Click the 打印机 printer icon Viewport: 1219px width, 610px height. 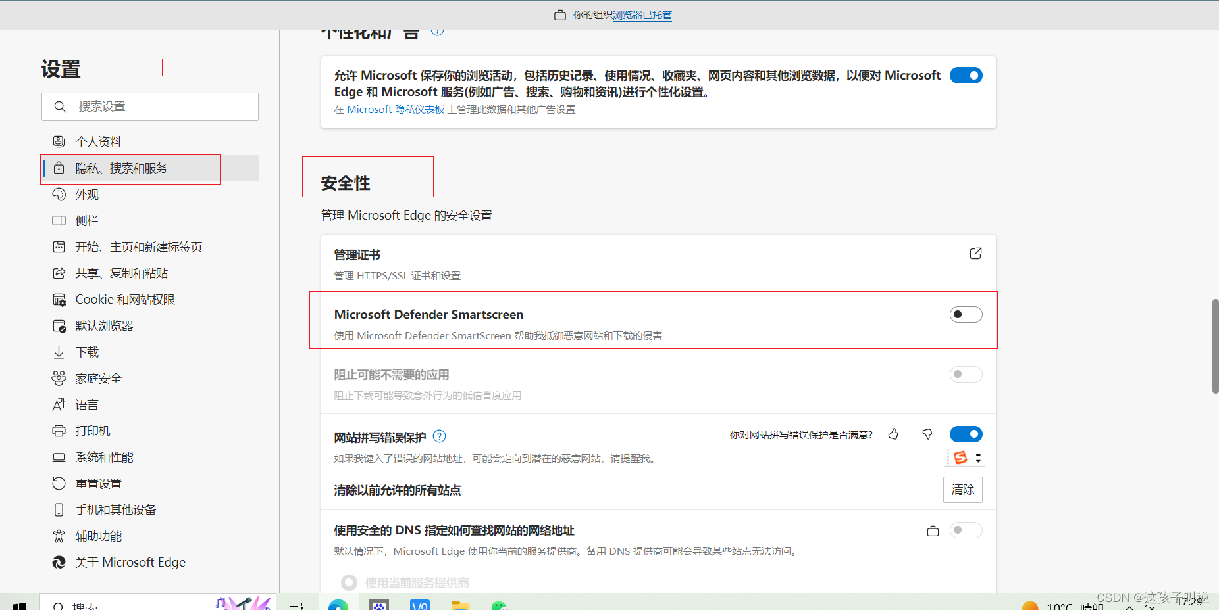pos(59,431)
